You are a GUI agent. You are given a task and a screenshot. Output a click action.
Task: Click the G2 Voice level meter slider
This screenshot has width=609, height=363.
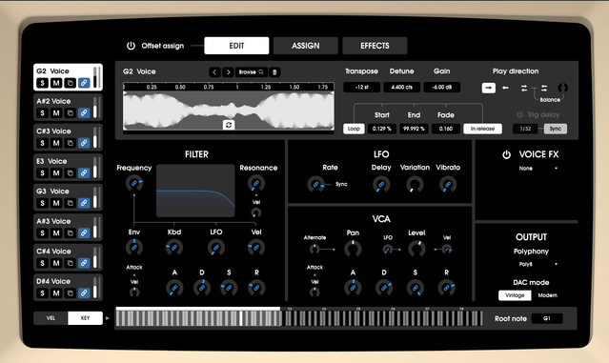[x=95, y=77]
